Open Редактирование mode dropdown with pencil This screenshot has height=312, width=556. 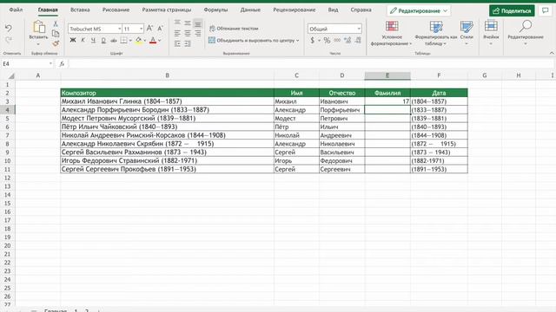419,10
